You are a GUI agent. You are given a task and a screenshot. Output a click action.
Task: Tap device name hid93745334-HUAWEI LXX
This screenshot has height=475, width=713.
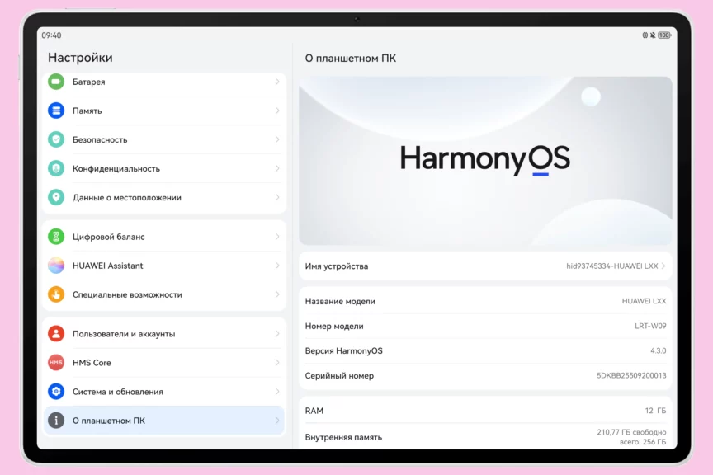pyautogui.click(x=611, y=266)
